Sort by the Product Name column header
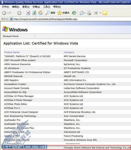 [x=12, y=52]
